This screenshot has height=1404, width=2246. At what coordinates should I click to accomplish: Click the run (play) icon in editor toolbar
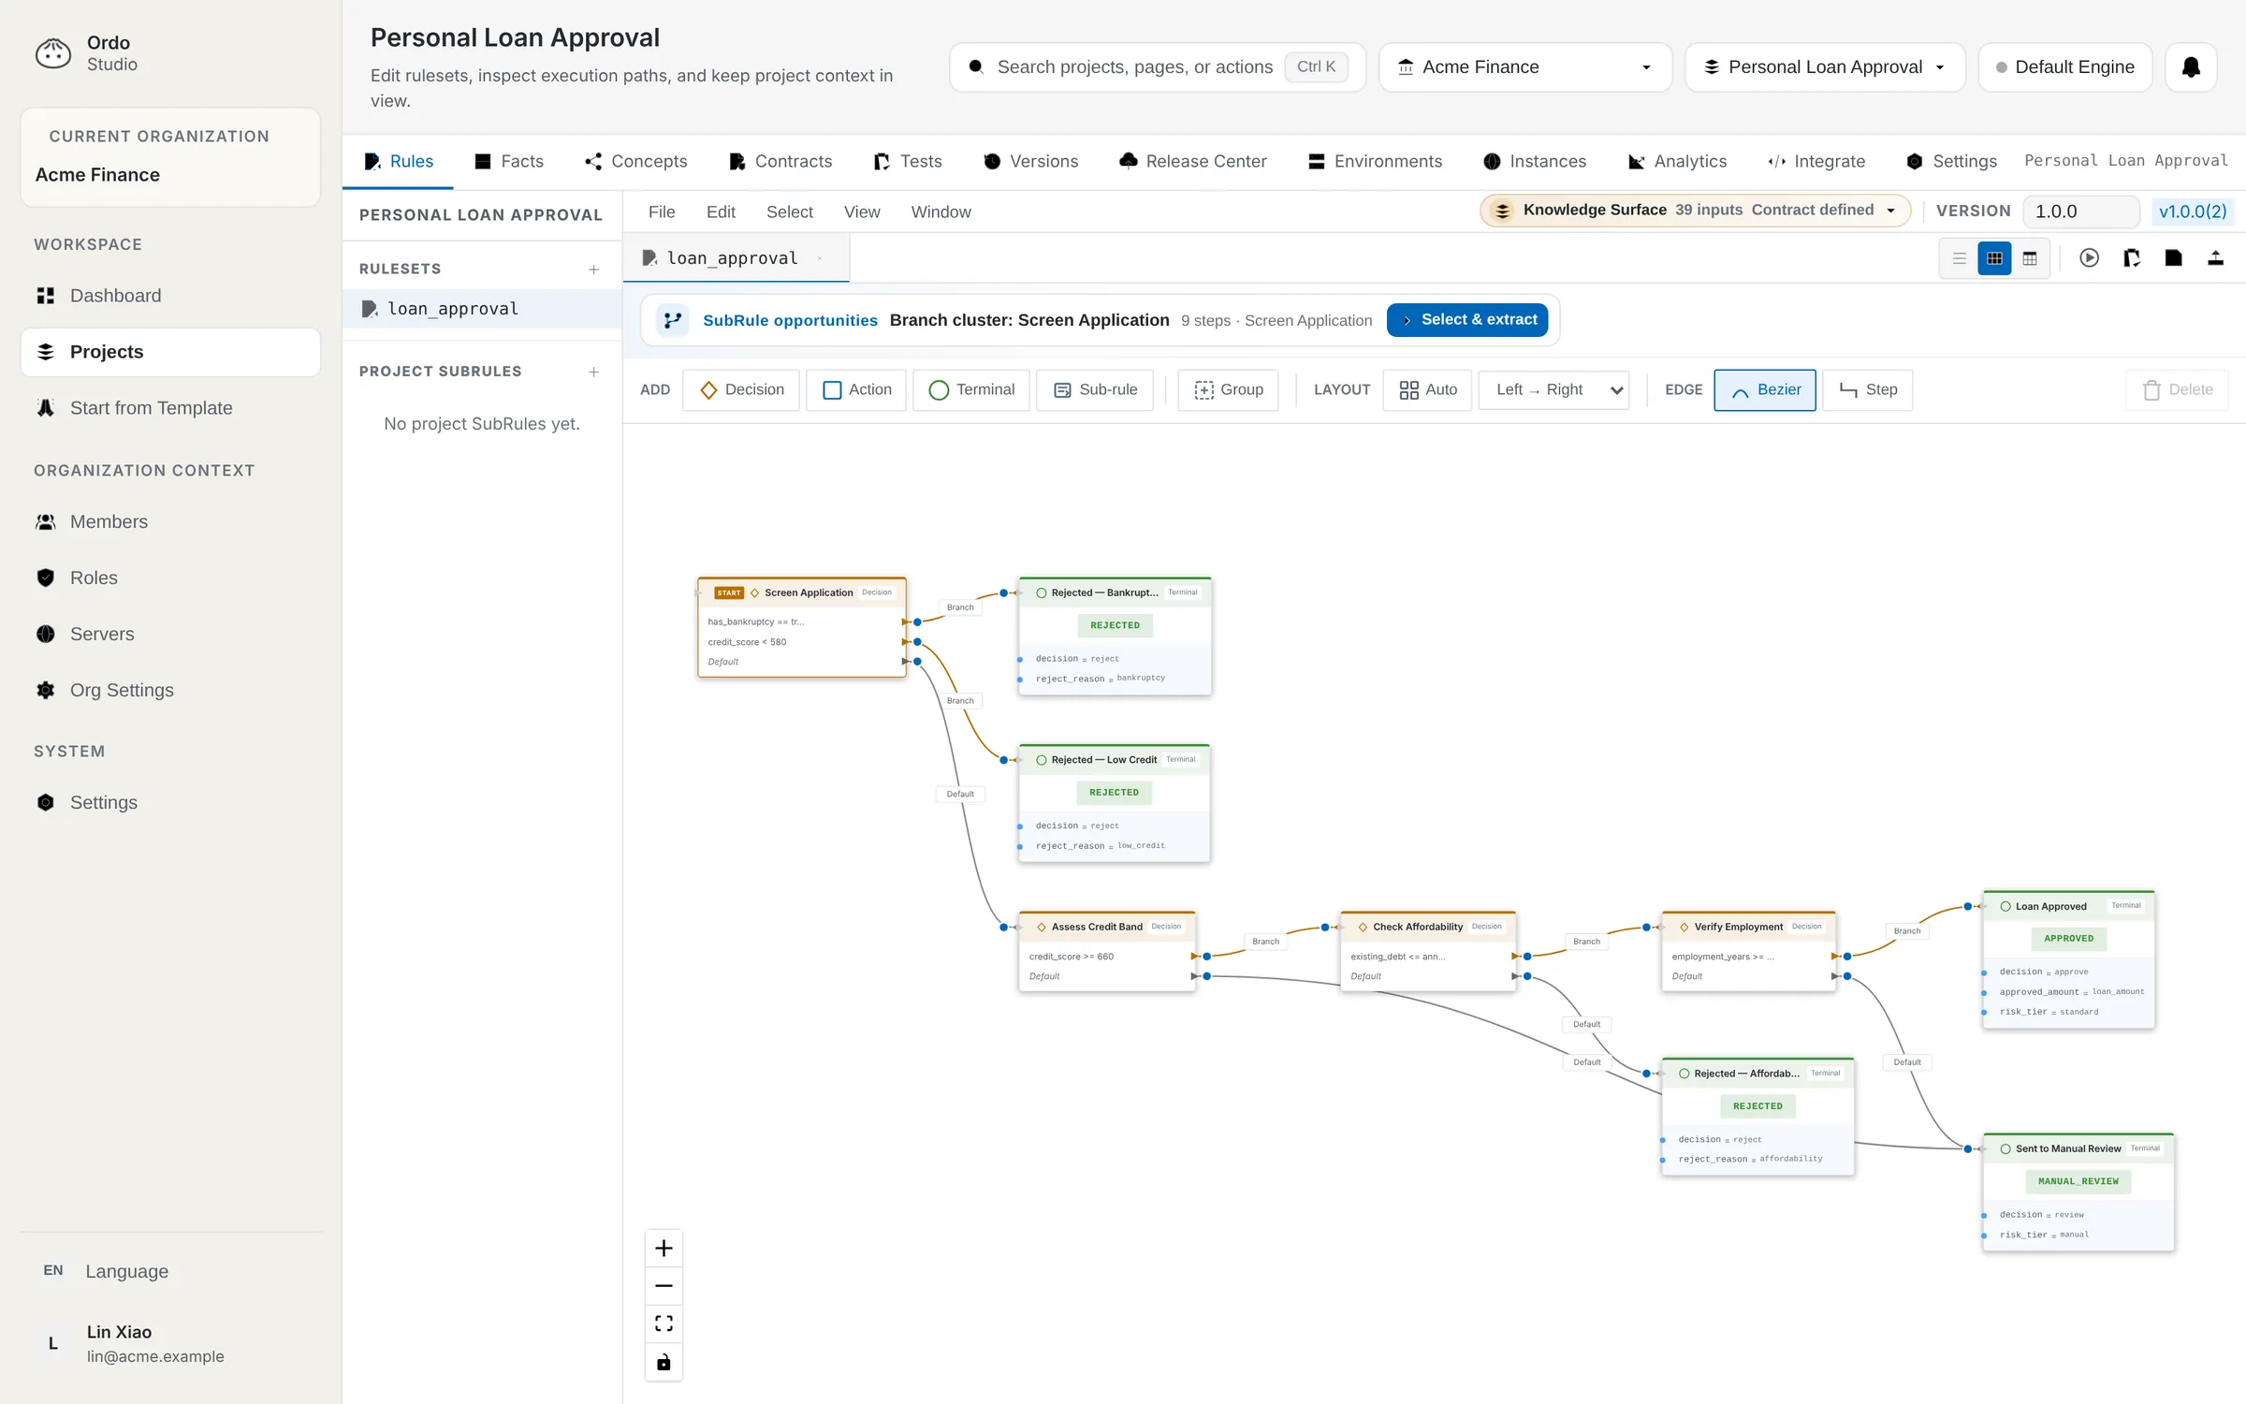(2089, 258)
